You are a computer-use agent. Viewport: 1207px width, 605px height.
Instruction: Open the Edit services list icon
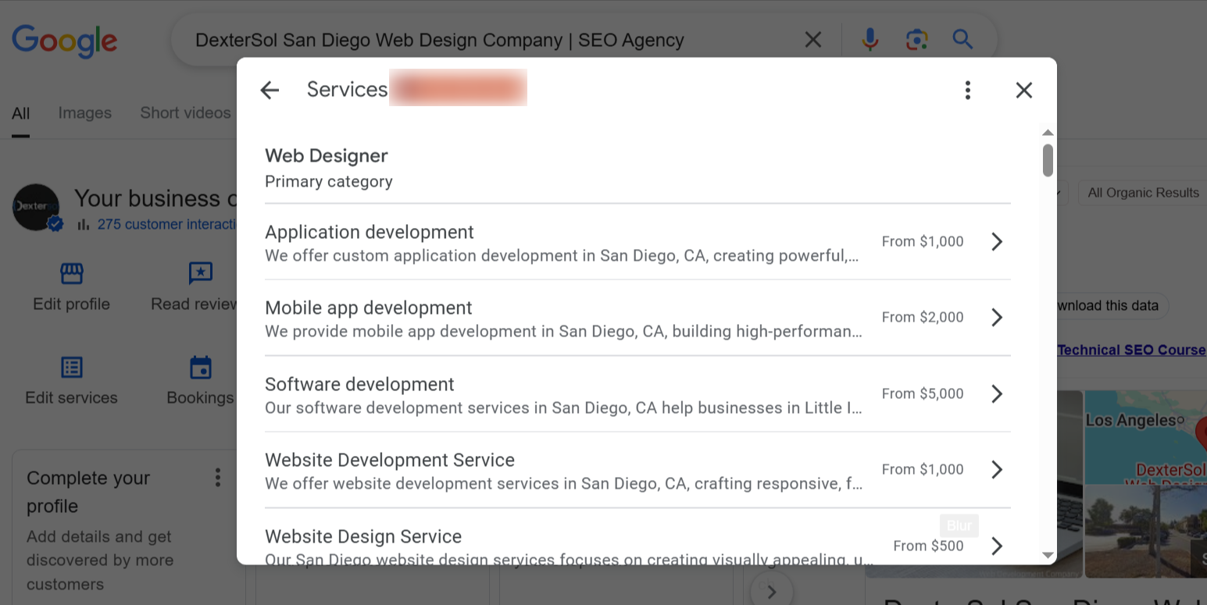tap(71, 367)
